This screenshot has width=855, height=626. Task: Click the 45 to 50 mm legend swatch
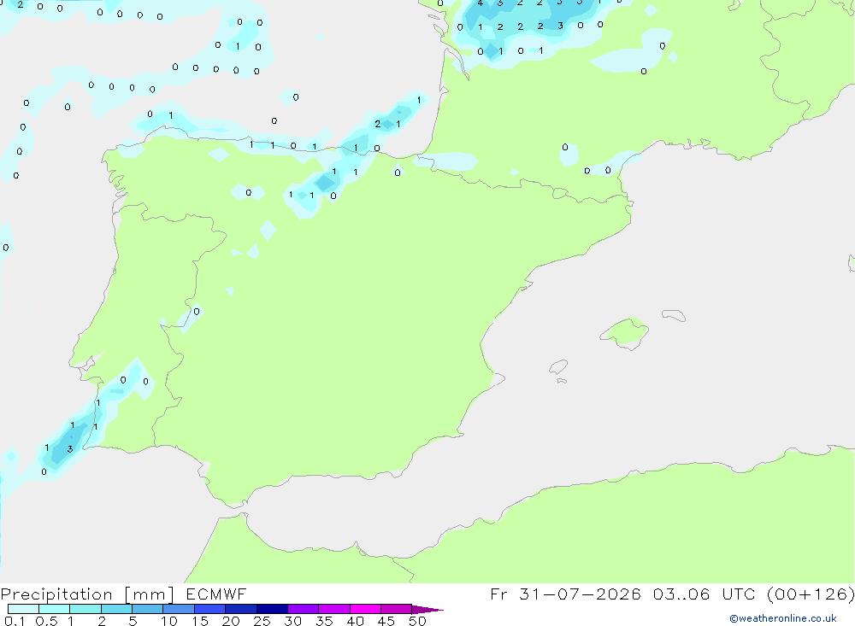point(397,609)
